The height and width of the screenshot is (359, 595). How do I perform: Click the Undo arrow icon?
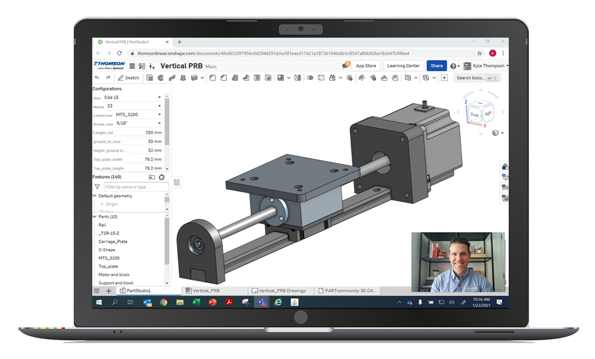click(97, 78)
